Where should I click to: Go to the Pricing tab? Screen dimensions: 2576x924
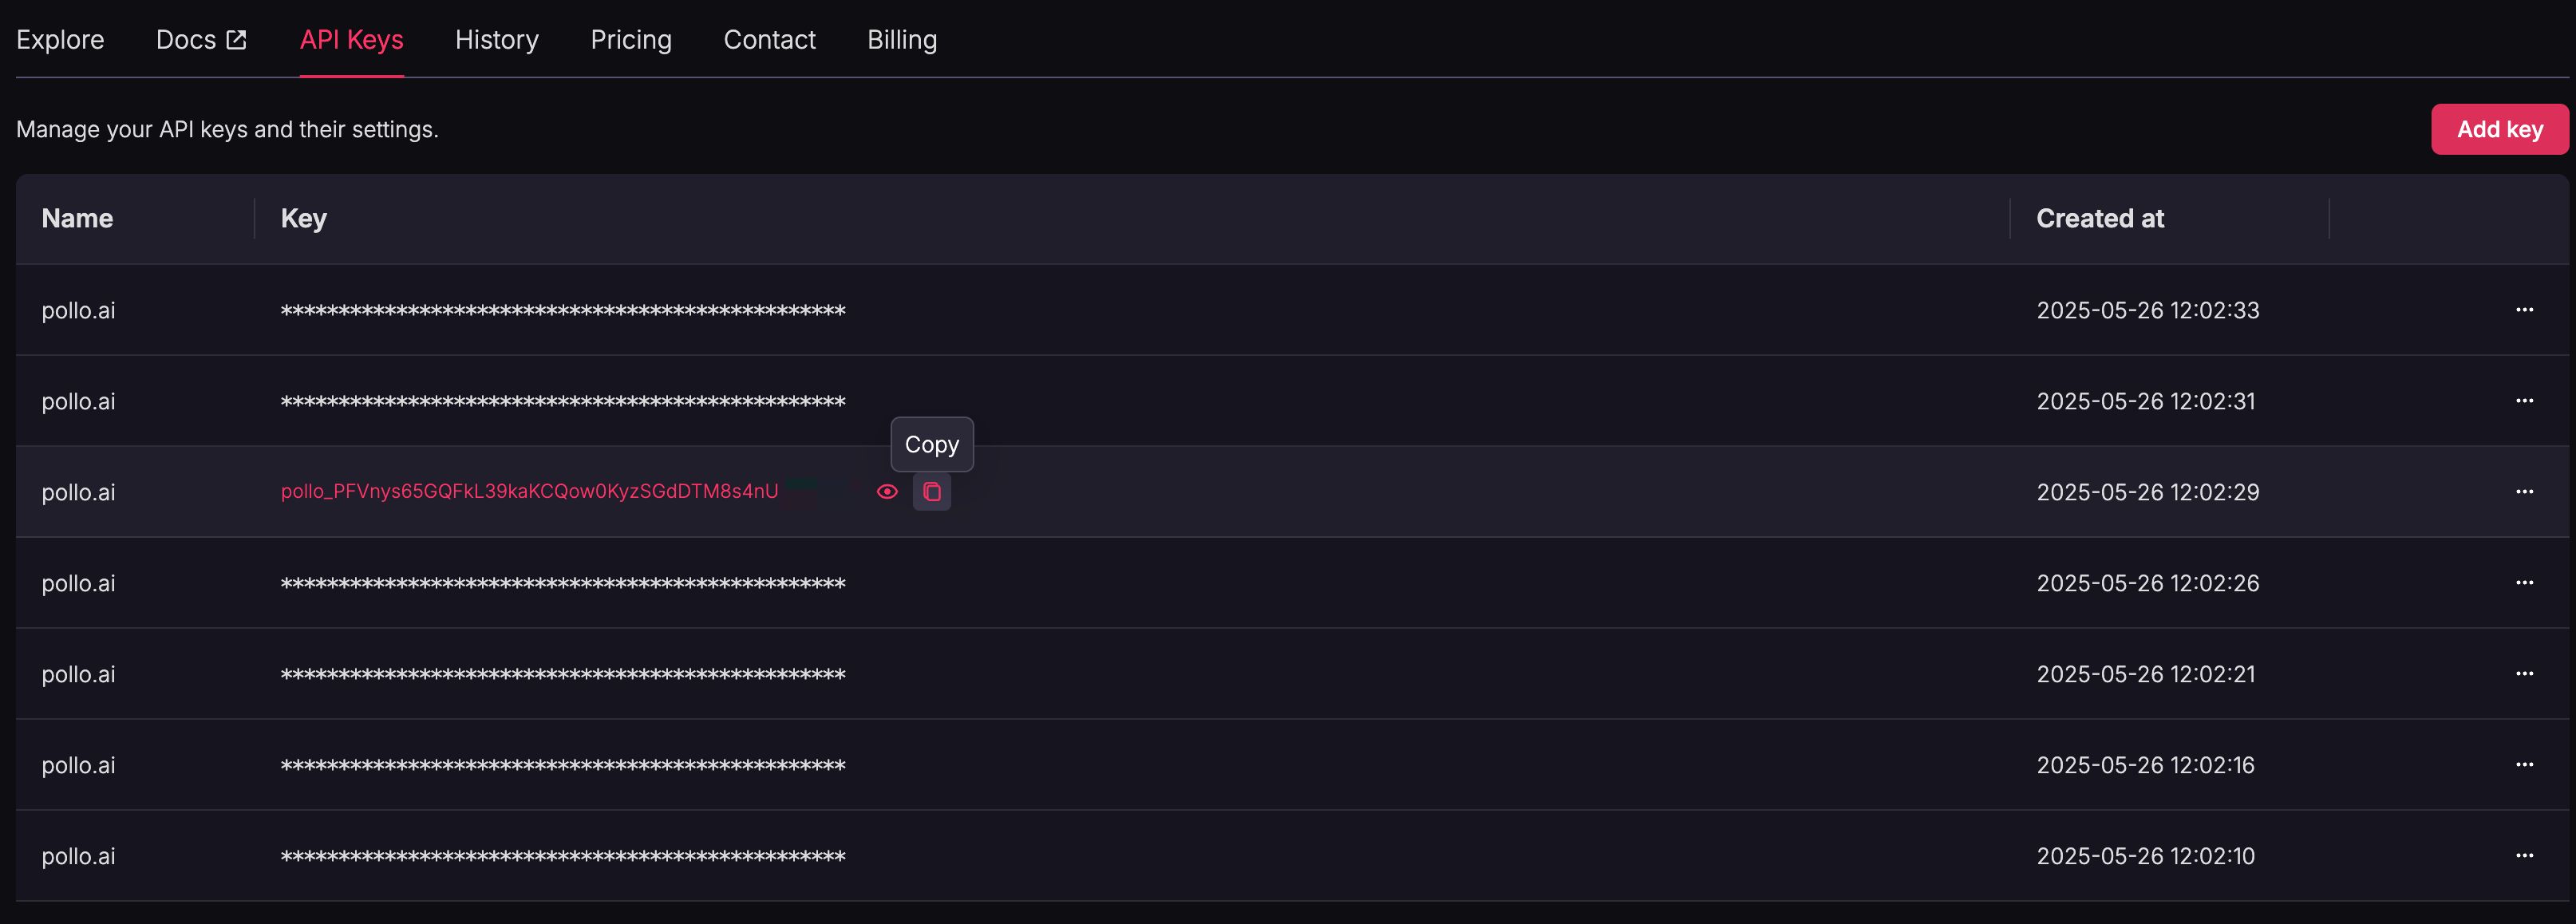click(x=630, y=40)
